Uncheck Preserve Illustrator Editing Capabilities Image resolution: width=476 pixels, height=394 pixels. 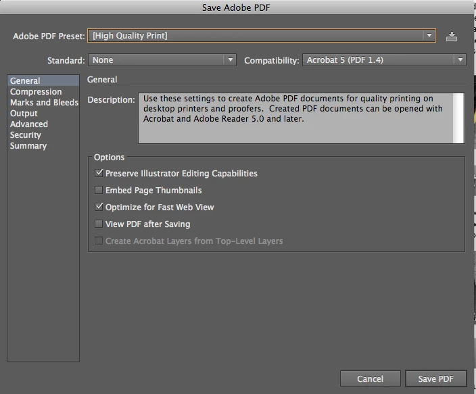click(x=99, y=173)
